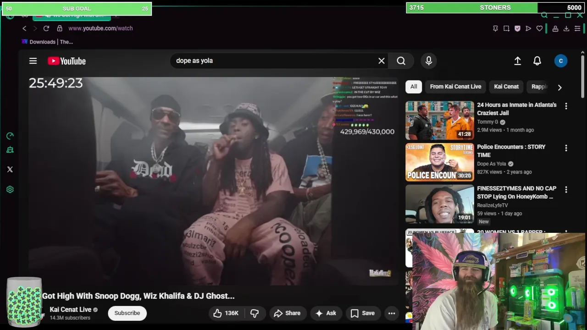Open "24 Hours as Inmate in Atlanta's Craziest Jail" title

pos(517,109)
